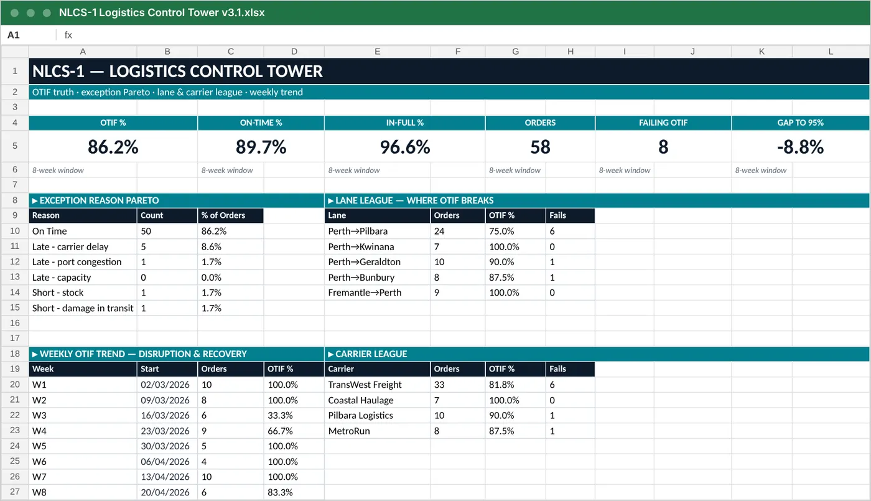Click the title cell NLCS-1 — LOGISTICS CONTROL TOWER

pos(449,71)
